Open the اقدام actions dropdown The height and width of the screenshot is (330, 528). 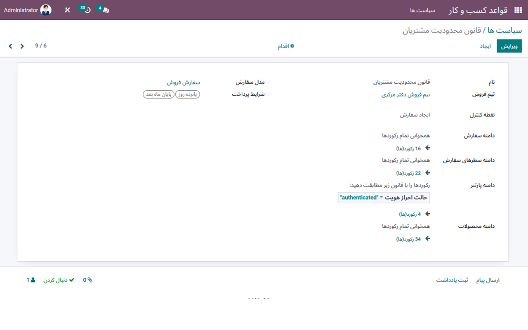click(x=286, y=46)
